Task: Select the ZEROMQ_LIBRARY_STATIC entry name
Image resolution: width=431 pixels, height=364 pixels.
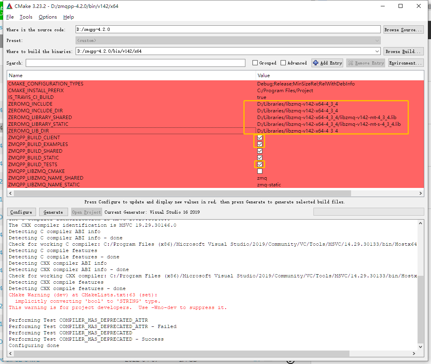Action: point(38,124)
